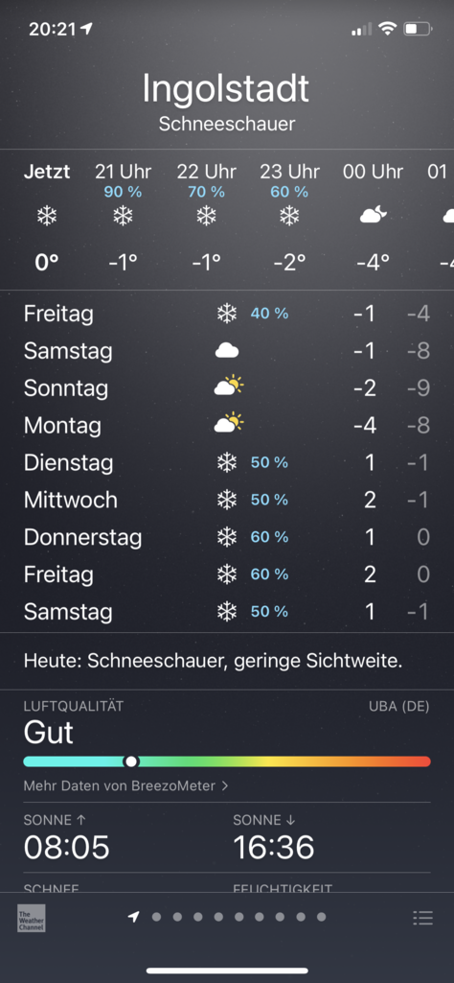The height and width of the screenshot is (983, 454).
Task: Tap the snowflake icon under Jetzt
Action: tap(46, 217)
